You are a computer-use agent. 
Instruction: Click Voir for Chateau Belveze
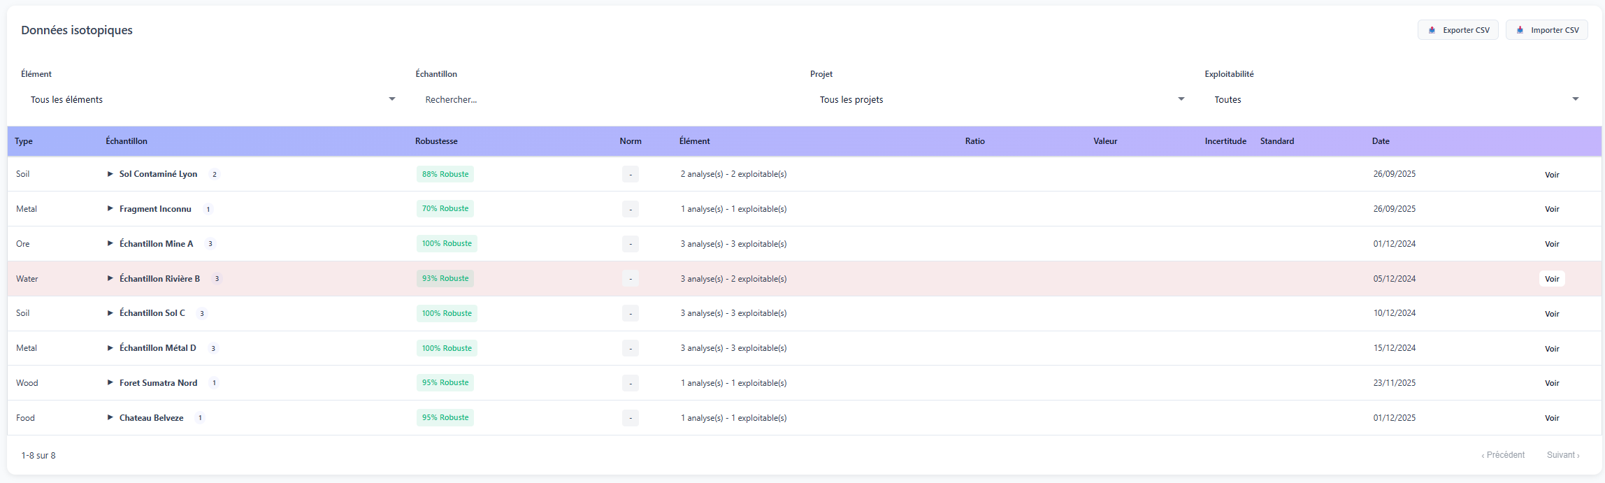coord(1552,418)
